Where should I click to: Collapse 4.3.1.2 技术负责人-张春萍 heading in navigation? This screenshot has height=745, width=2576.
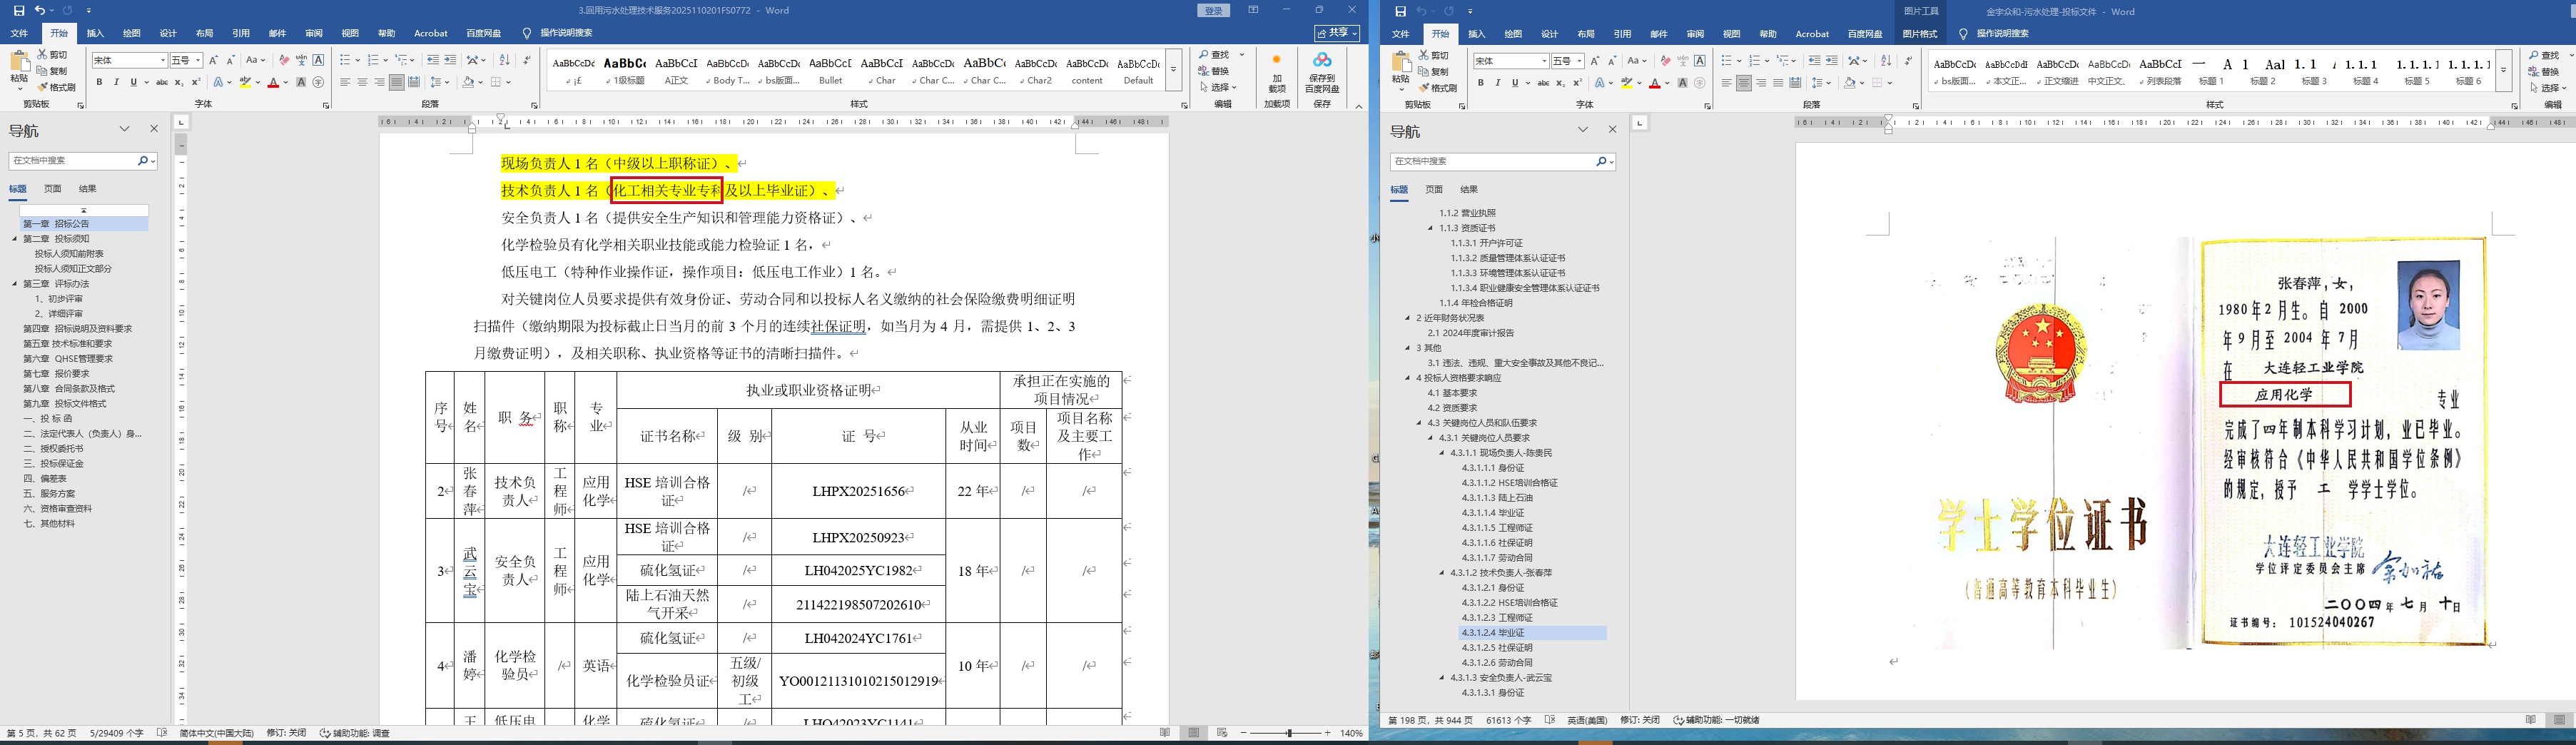1442,573
